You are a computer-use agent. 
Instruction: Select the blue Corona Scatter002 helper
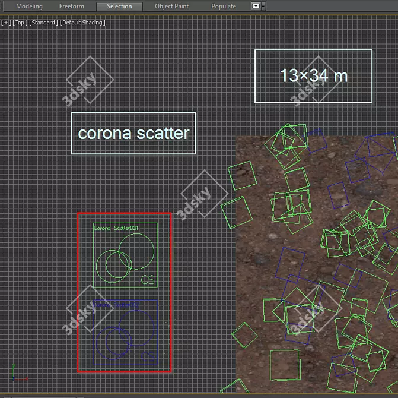coord(125,332)
